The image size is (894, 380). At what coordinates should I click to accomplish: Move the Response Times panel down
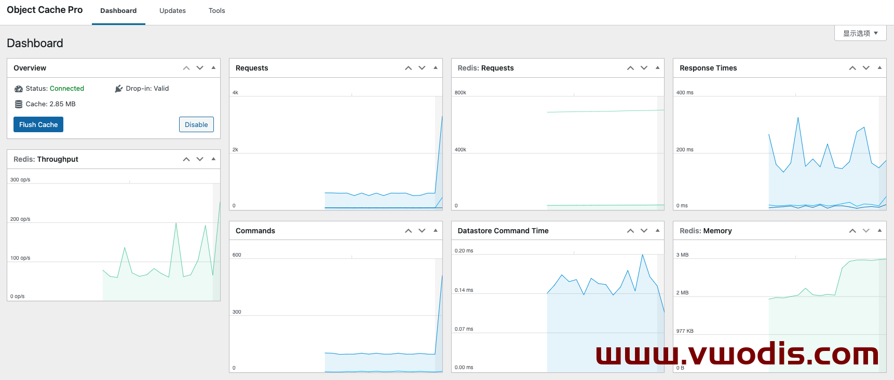point(866,68)
